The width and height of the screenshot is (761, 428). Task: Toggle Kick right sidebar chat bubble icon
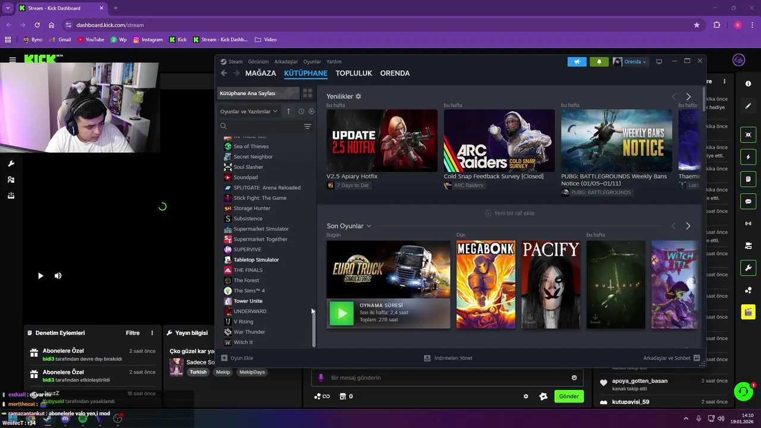tap(749, 202)
